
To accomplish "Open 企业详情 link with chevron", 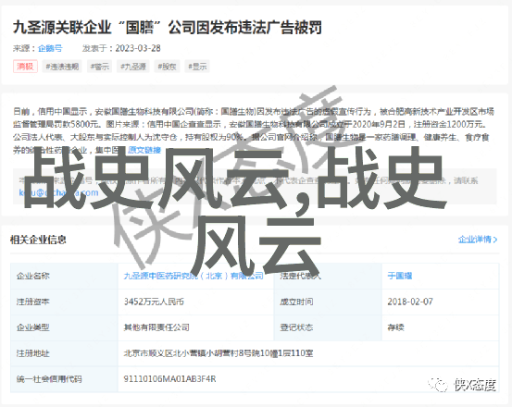I will pos(478,240).
